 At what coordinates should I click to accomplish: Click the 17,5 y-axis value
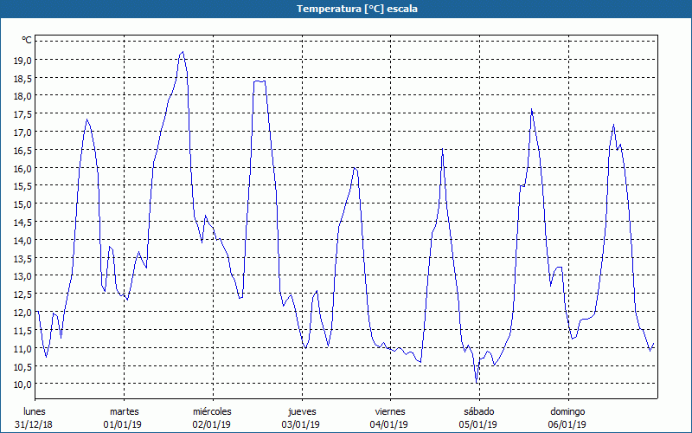click(22, 114)
